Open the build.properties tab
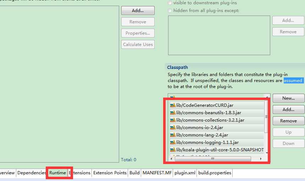 click(x=215, y=173)
